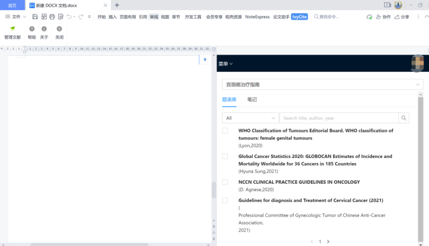This screenshot has height=246, width=429.
Task: Open the 开发工具 ribbon tab
Action: click(x=193, y=17)
